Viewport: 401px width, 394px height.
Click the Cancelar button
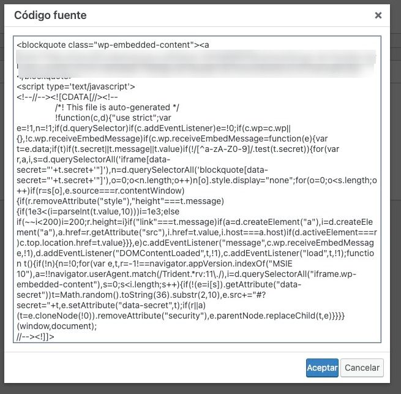[362, 368]
